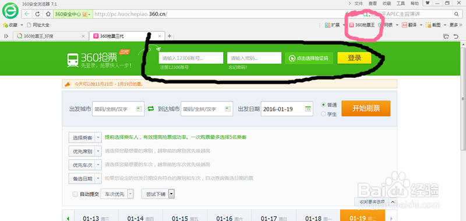The width and height of the screenshot is (466, 221).
Task: Collapse options via 收起更多选项
Action: tap(375, 202)
